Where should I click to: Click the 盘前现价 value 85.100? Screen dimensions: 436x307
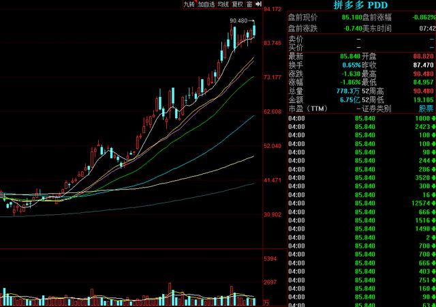pos(352,17)
